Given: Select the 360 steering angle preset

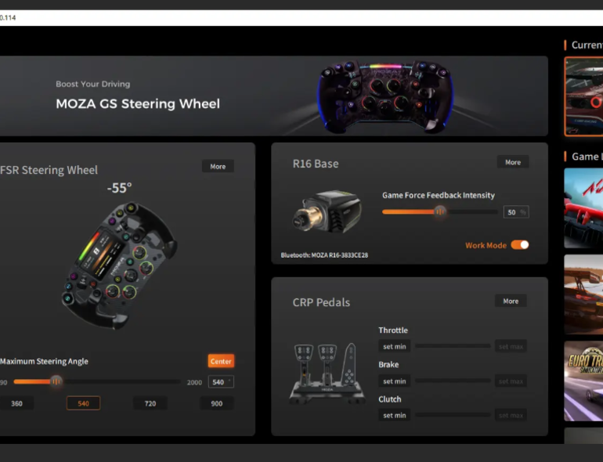Looking at the screenshot, I should pyautogui.click(x=16, y=403).
